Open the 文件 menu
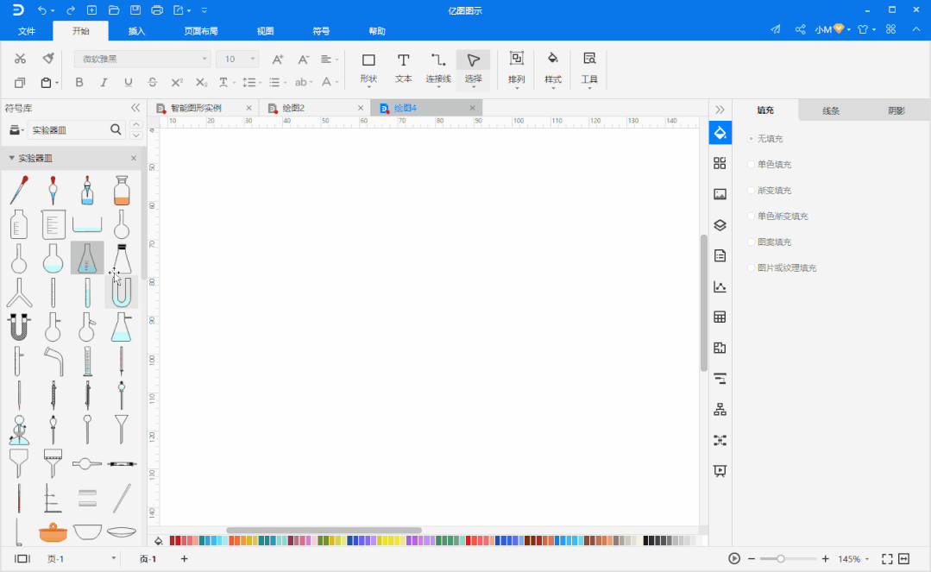The width and height of the screenshot is (931, 572). (26, 31)
